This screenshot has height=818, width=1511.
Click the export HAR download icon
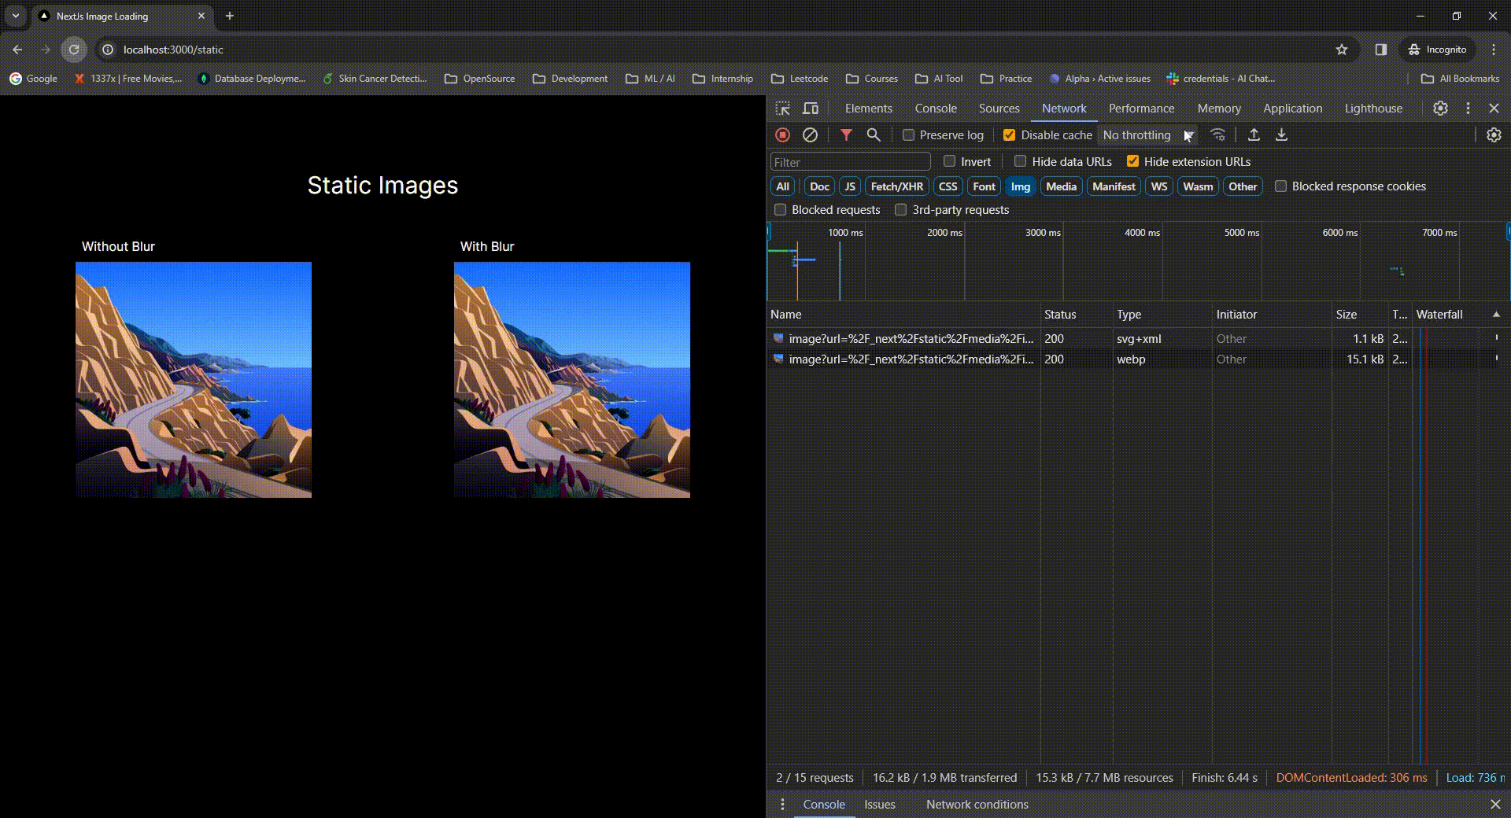(1281, 135)
